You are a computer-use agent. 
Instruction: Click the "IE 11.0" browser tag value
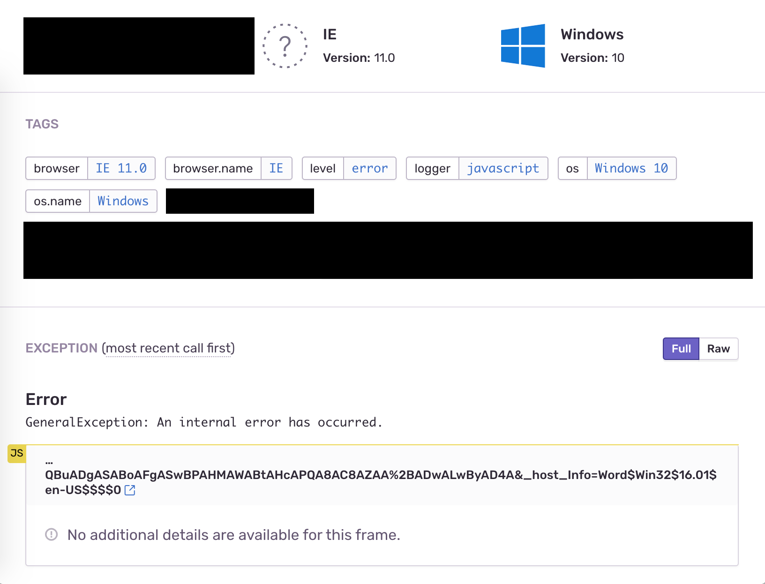tap(121, 168)
